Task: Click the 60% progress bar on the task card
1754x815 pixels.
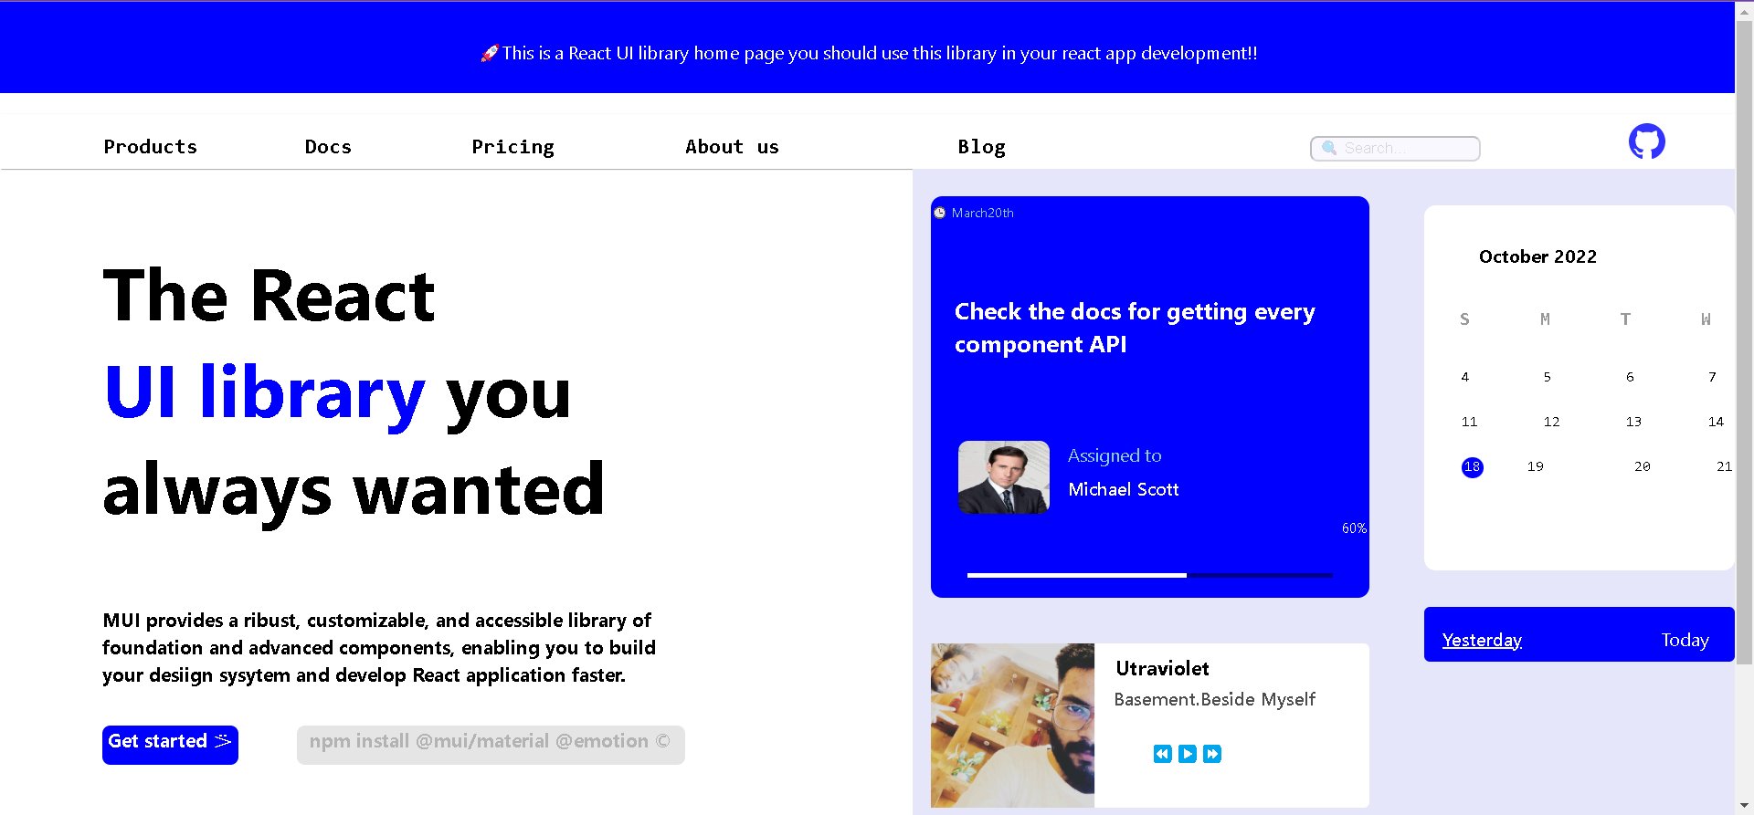Action: coord(1149,575)
